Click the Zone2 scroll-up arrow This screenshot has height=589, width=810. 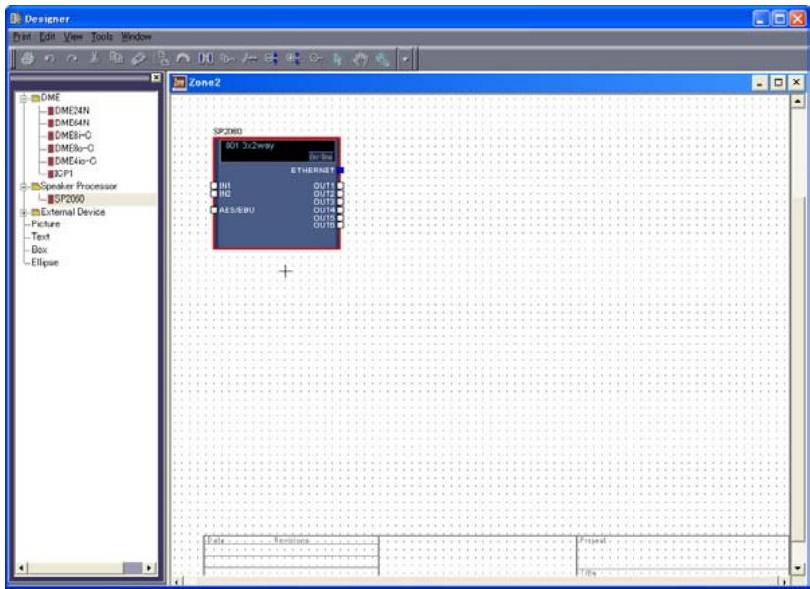pos(798,102)
